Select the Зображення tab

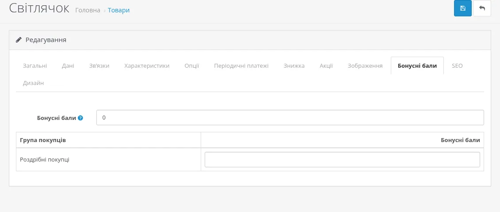point(365,66)
